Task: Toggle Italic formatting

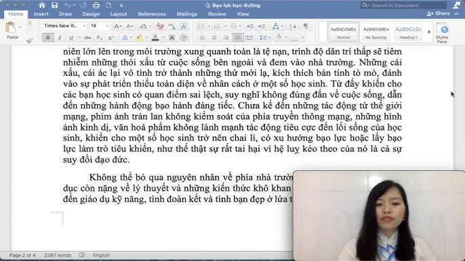Action: pyautogui.click(x=60, y=38)
